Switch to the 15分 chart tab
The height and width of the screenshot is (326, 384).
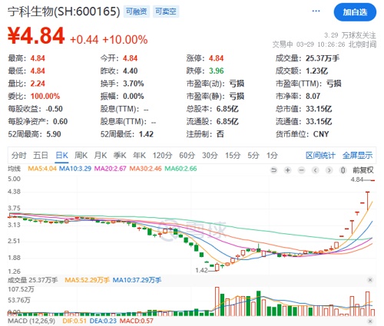tap(233, 155)
